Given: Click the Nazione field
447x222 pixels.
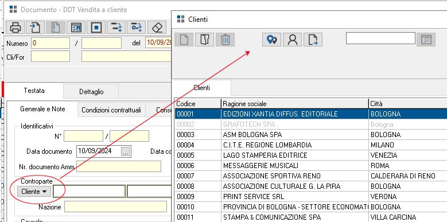Looking at the screenshot, I should (x=115, y=207).
